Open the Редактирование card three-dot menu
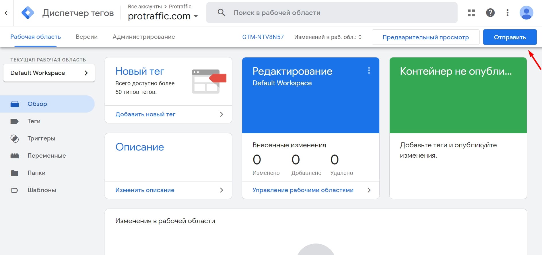542x255 pixels. [x=369, y=70]
